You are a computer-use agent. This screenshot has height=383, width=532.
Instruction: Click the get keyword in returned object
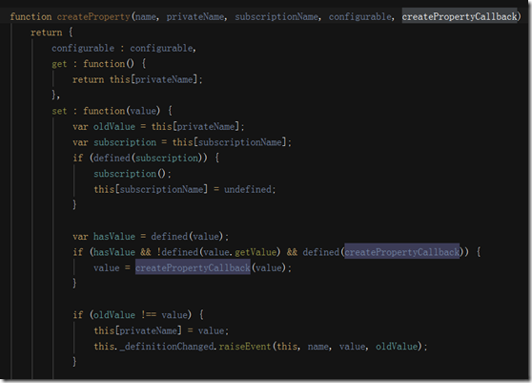[59, 64]
